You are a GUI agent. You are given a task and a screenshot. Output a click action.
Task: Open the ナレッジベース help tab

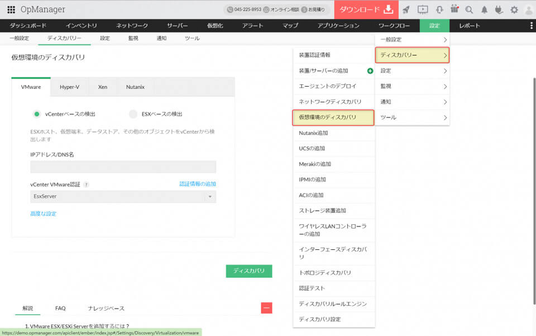click(x=106, y=308)
